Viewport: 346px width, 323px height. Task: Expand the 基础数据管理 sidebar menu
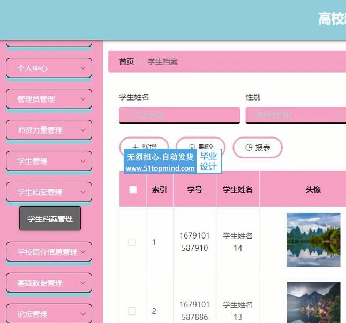49,283
